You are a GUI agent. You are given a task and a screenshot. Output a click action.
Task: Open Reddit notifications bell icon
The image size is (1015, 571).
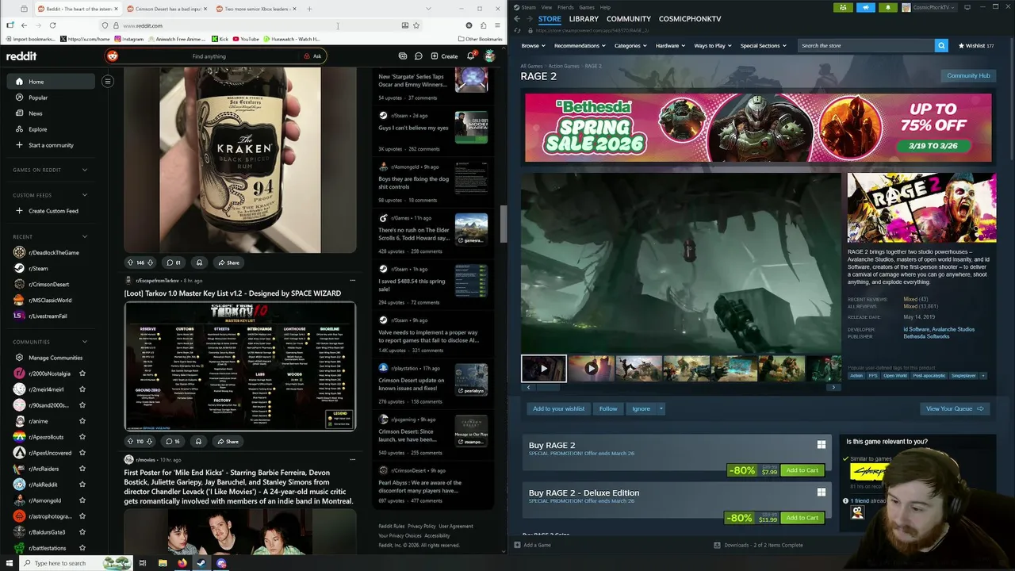click(x=470, y=56)
